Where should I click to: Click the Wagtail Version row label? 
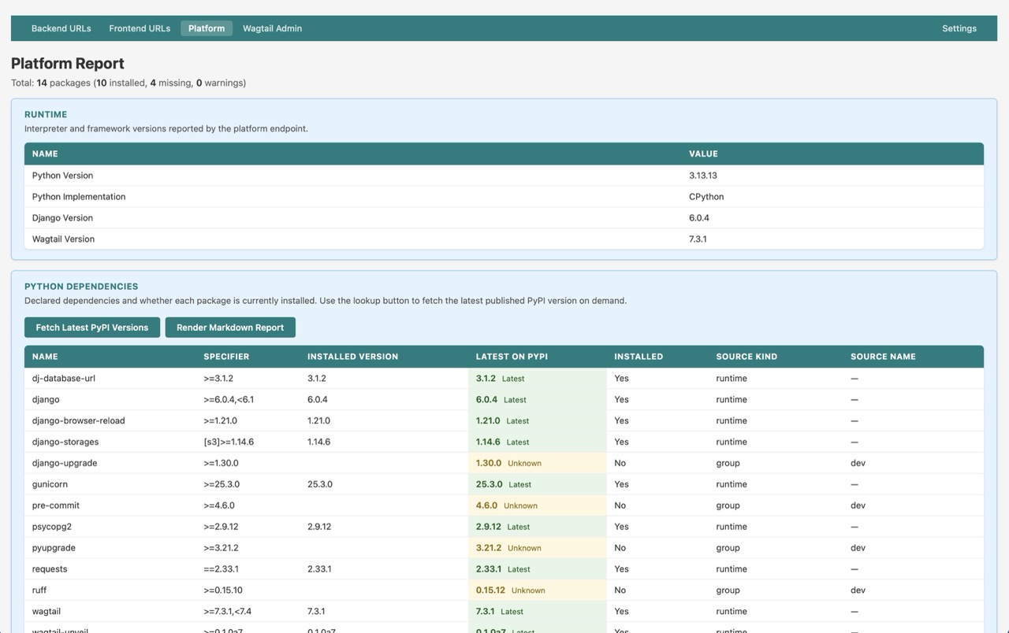[63, 239]
